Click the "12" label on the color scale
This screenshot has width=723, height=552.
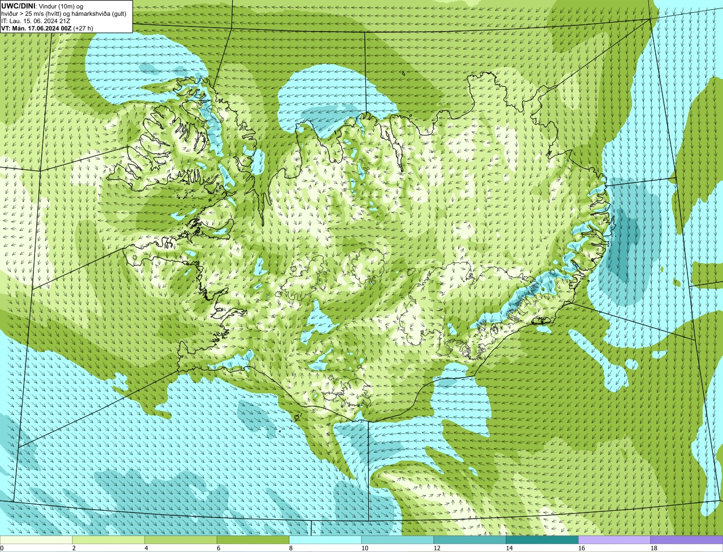(x=437, y=548)
